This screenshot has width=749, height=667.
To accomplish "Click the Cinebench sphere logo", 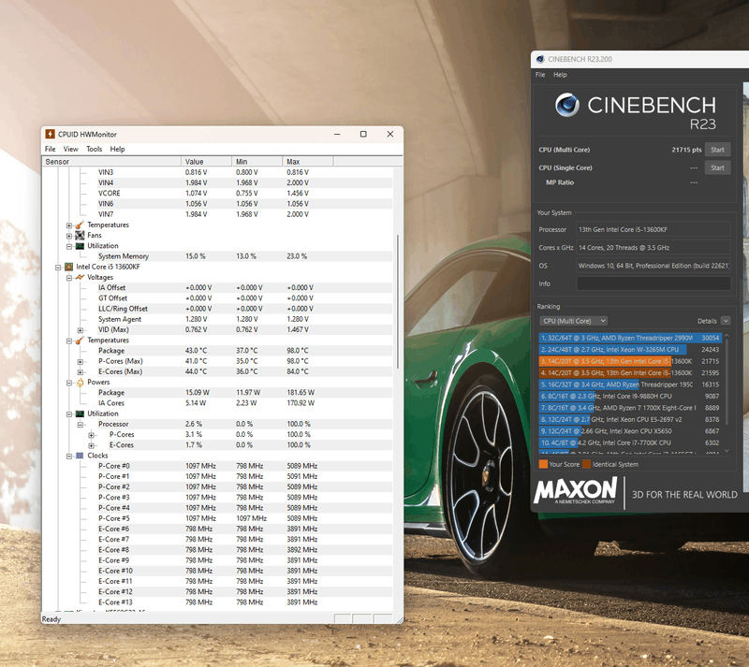I will click(567, 105).
